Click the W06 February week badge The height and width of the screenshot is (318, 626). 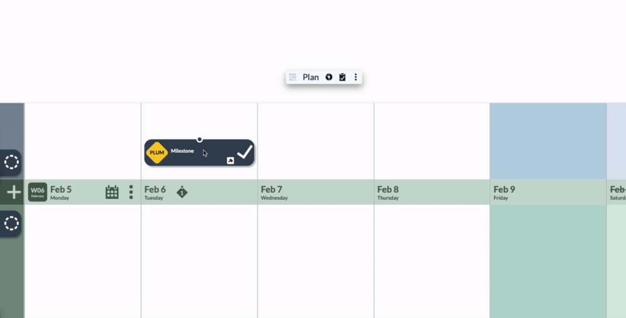[x=38, y=192]
